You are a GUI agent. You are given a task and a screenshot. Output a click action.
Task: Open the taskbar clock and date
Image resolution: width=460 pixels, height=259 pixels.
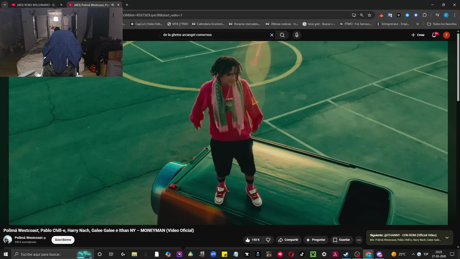coord(438,254)
